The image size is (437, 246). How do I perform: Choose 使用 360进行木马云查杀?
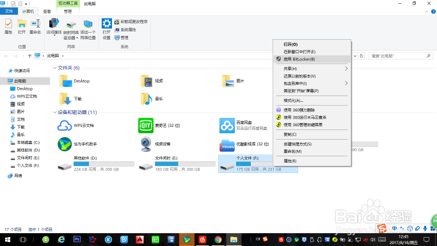pyautogui.click(x=312, y=117)
